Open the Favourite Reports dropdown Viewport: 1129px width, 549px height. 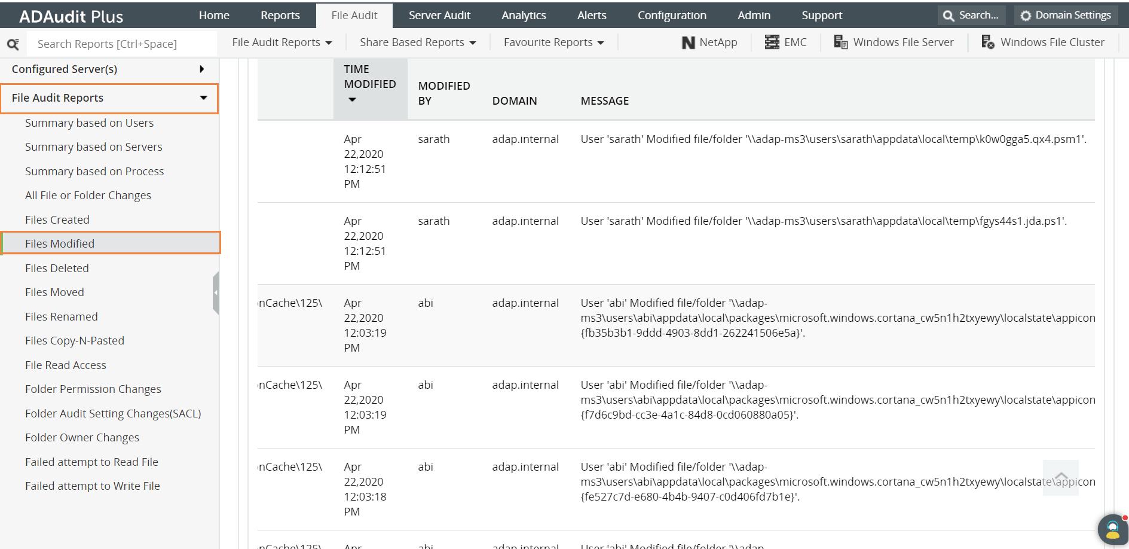pos(552,42)
